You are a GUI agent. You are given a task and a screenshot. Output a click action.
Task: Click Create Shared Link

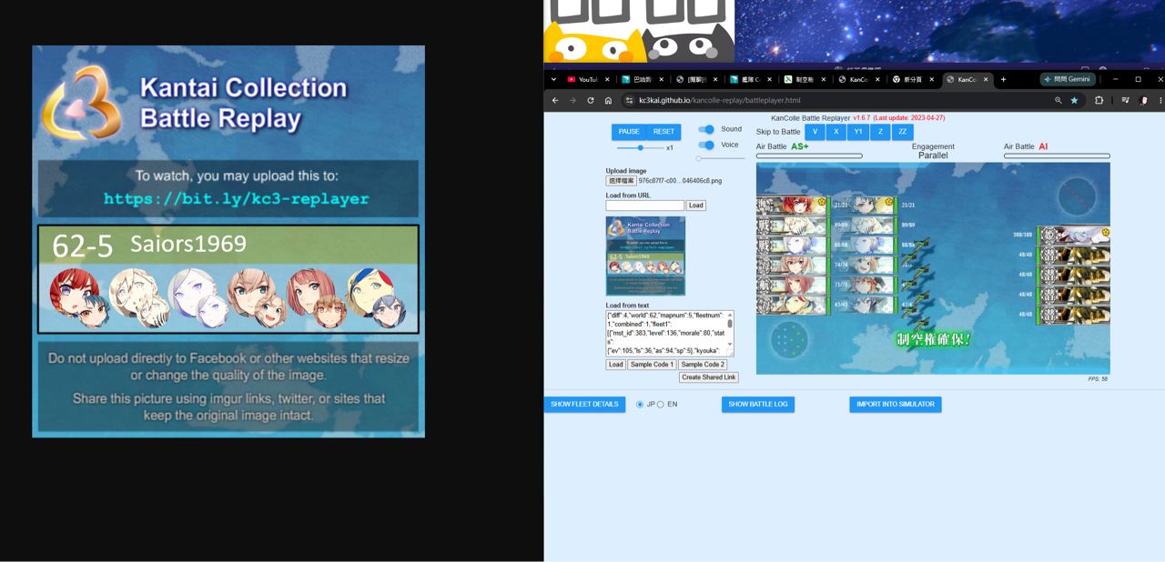[708, 377]
